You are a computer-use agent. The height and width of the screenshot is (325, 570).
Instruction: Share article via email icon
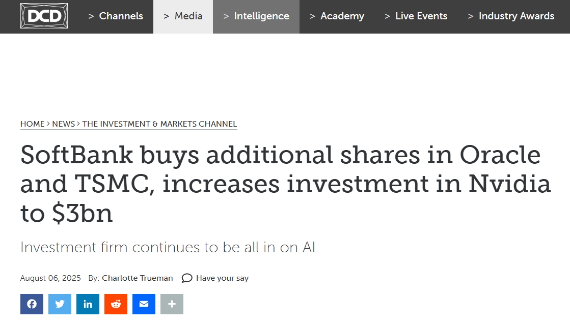(x=144, y=304)
